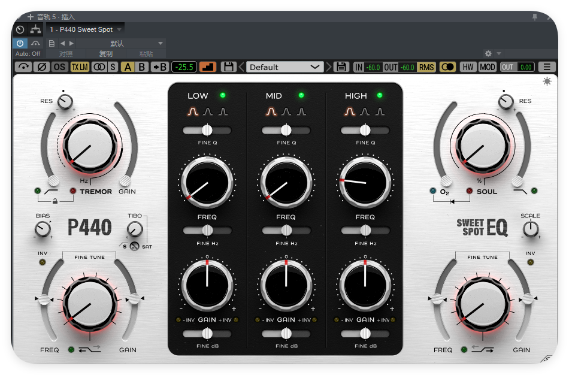Image resolution: width=569 pixels, height=375 pixels.
Task: Click the MID band FINE Hz slider
Action: click(286, 230)
